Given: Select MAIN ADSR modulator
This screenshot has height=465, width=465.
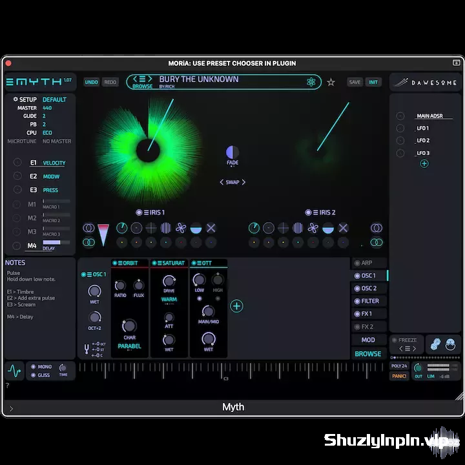Looking at the screenshot, I should click(429, 116).
